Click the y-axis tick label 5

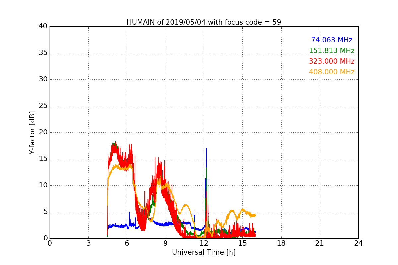coord(45,212)
